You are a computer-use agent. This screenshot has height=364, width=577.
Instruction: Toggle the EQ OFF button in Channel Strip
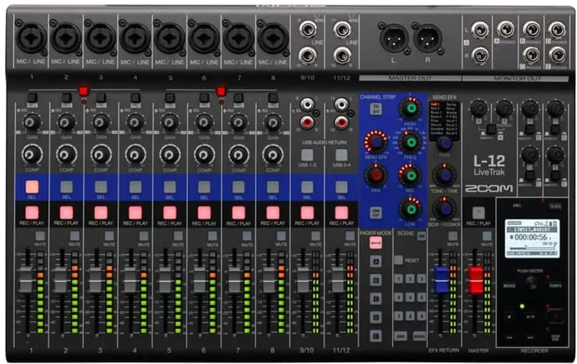pyautogui.click(x=374, y=109)
